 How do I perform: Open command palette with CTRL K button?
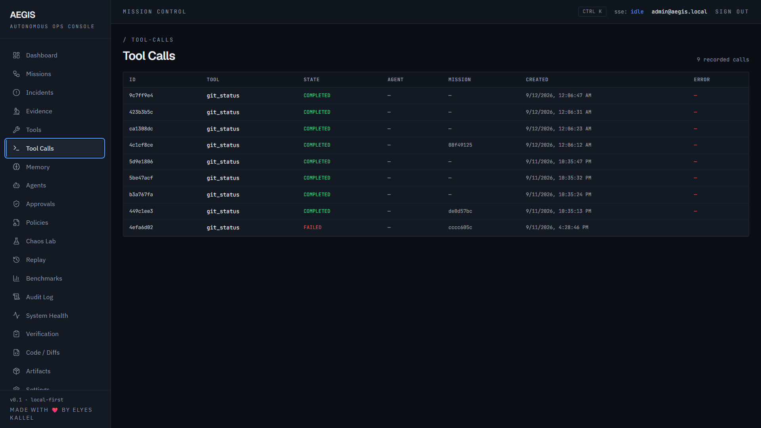point(592,11)
